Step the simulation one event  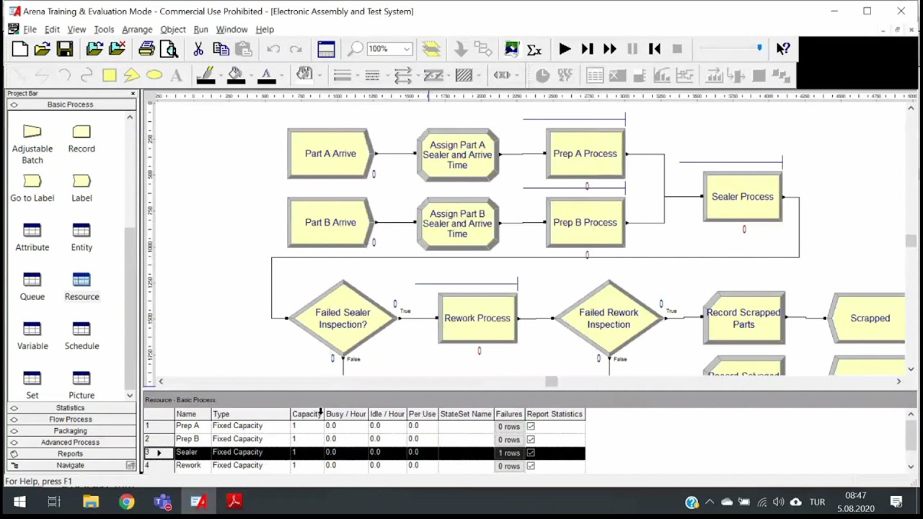587,49
